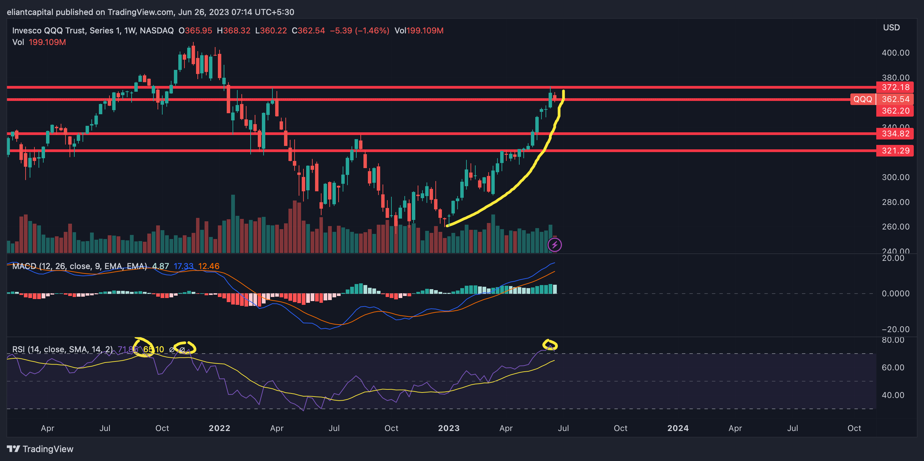The height and width of the screenshot is (461, 924).
Task: Click the 400.00 price axis label
Action: coord(895,53)
